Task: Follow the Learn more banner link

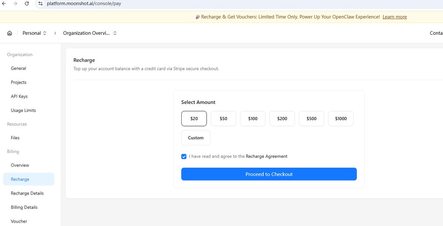Action: click(395, 17)
